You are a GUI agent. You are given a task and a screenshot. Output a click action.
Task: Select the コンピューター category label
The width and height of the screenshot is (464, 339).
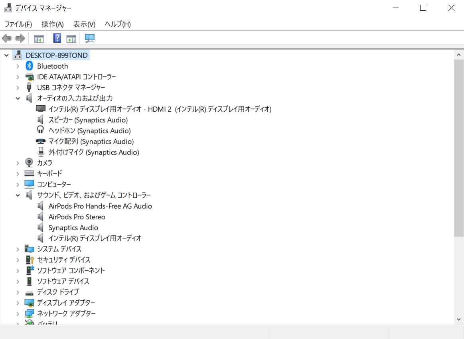point(54,184)
